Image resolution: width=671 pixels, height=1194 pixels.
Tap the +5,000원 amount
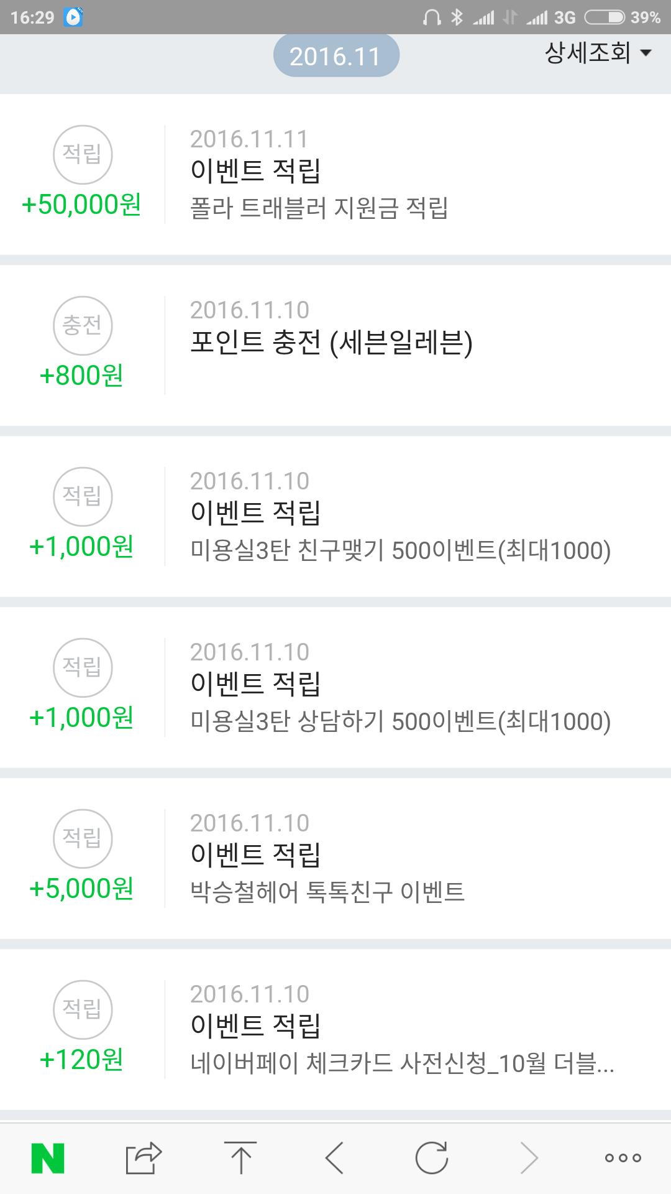click(x=81, y=889)
